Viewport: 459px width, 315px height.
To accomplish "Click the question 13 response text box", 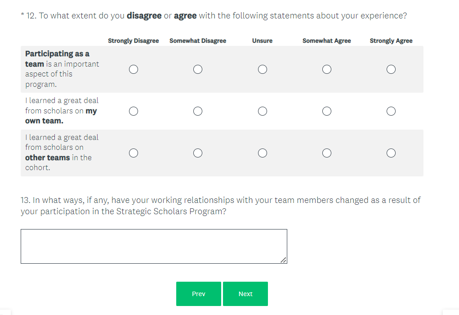I will point(154,246).
